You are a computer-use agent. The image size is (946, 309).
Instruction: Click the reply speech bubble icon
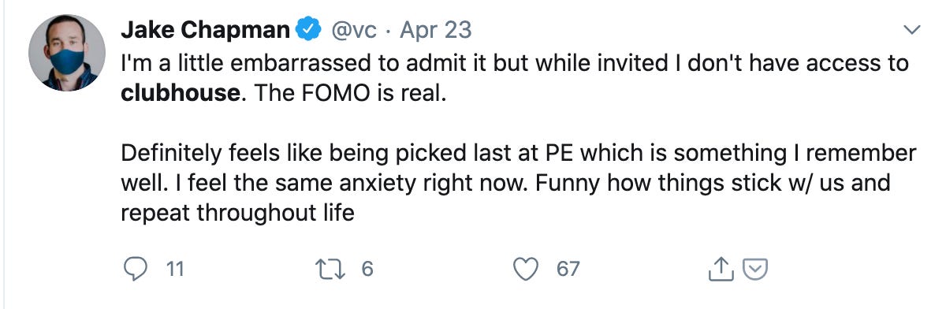[137, 269]
